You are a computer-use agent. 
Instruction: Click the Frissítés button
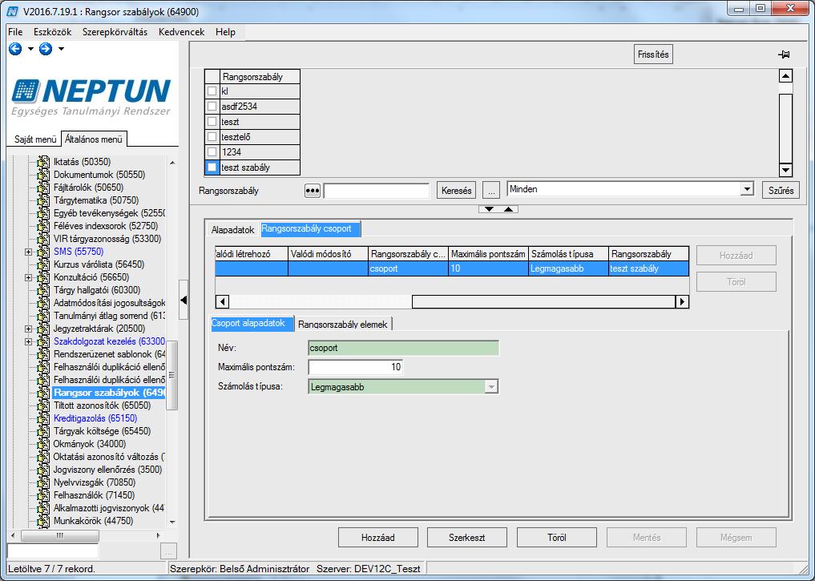[653, 54]
